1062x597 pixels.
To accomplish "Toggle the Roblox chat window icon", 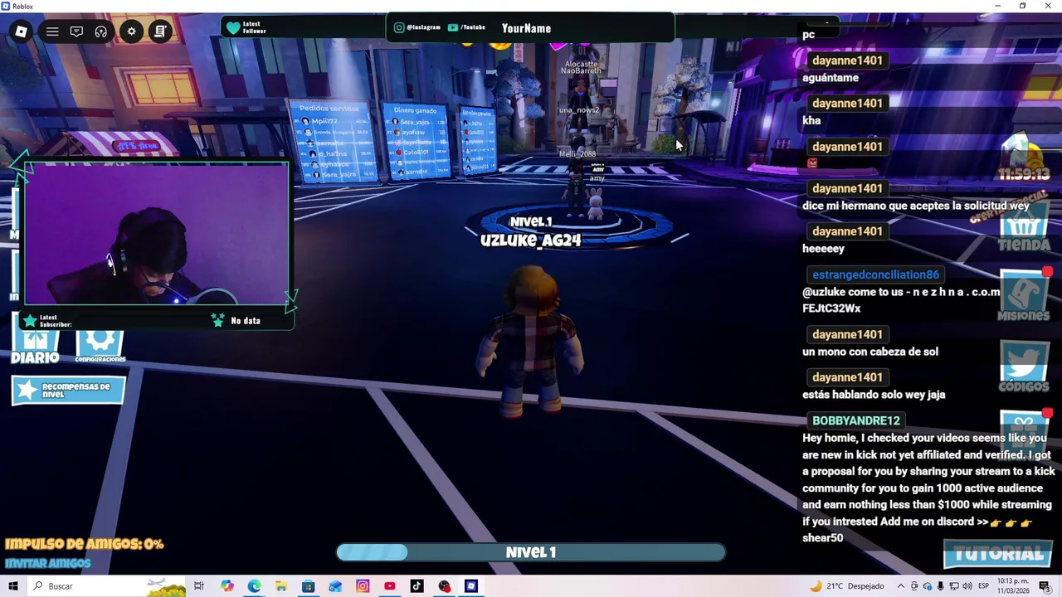I will 76,32.
